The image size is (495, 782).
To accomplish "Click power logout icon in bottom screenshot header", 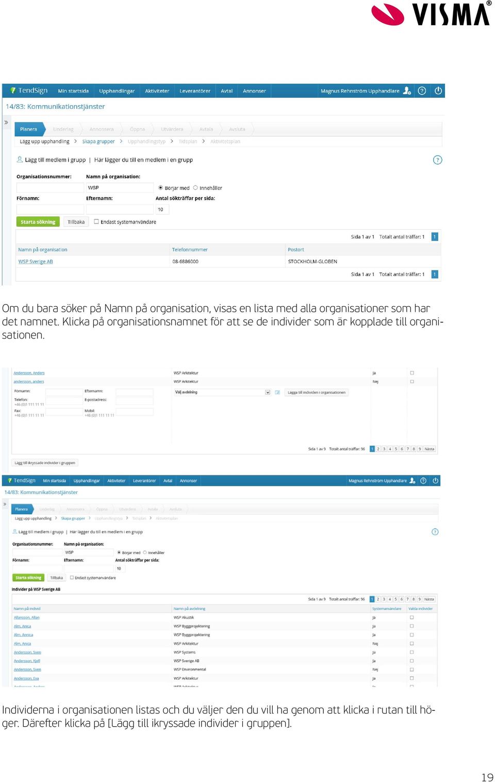I will pyautogui.click(x=436, y=481).
